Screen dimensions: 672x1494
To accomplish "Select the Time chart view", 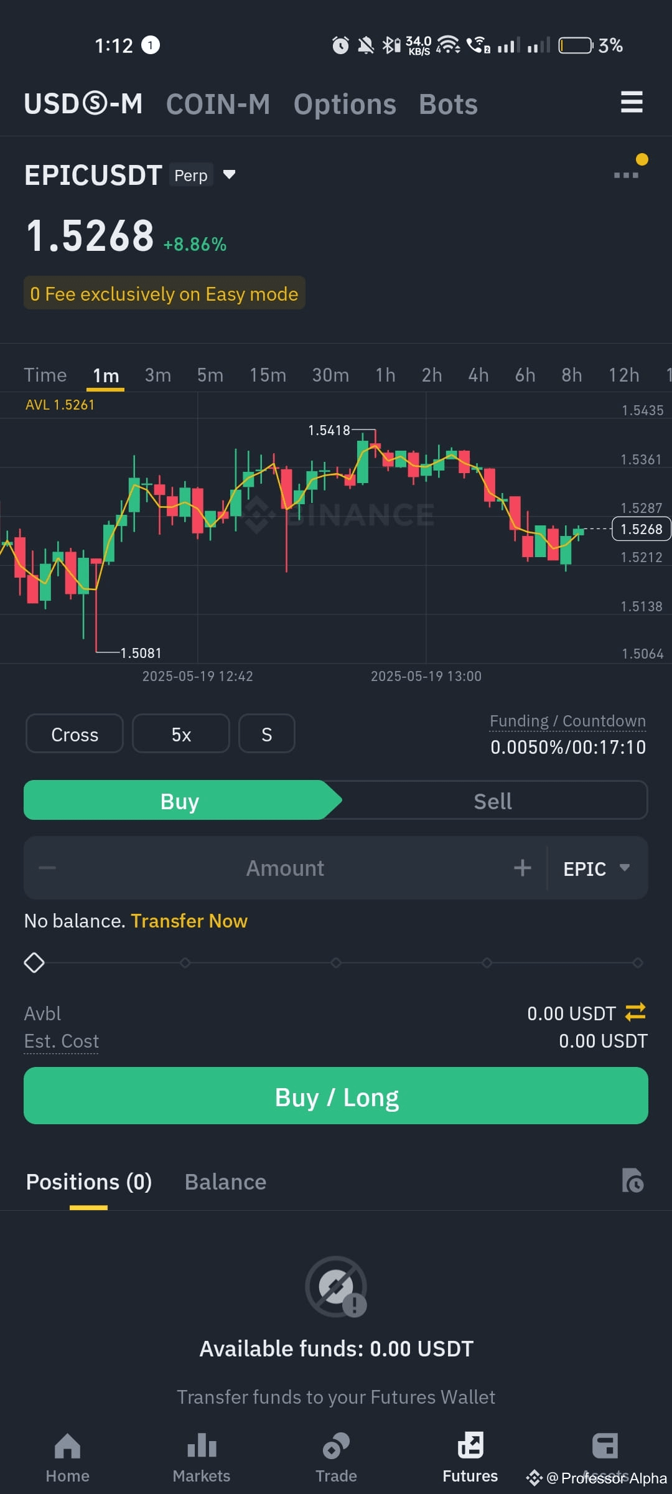I will (x=45, y=375).
